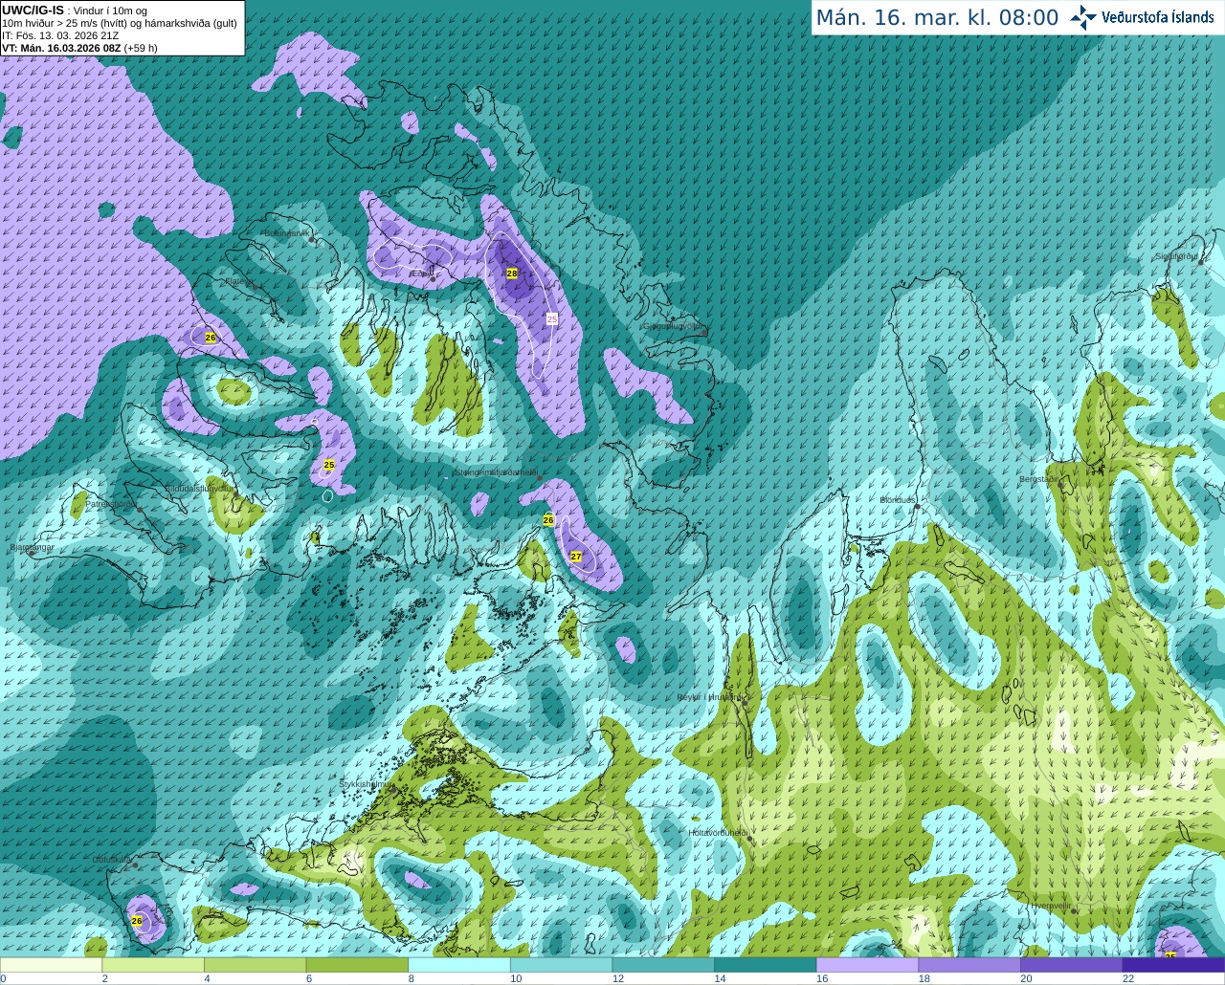Image resolution: width=1225 pixels, height=985 pixels.
Task: Select the 12–14 m/s legend swatch
Action: 663,965
